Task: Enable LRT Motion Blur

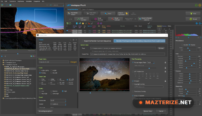Action: [133, 71]
